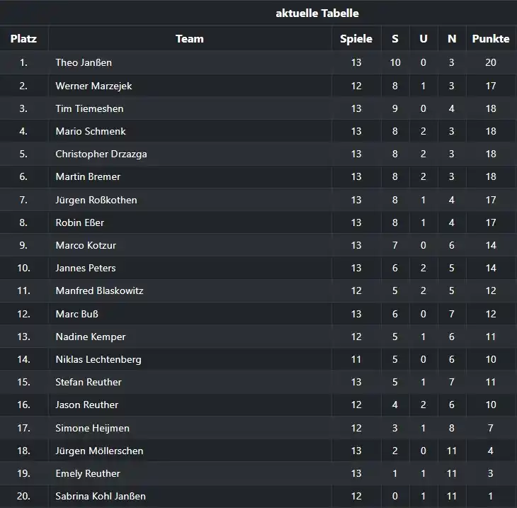517x508 pixels.
Task: Click the aktuelle Tabelle title
Action: 317,13
